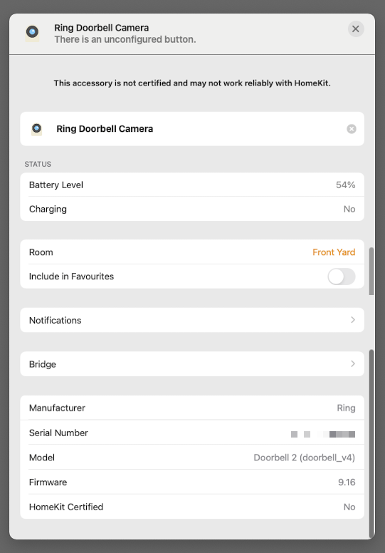Open the Bridge settings row
The height and width of the screenshot is (553, 385).
click(x=192, y=363)
